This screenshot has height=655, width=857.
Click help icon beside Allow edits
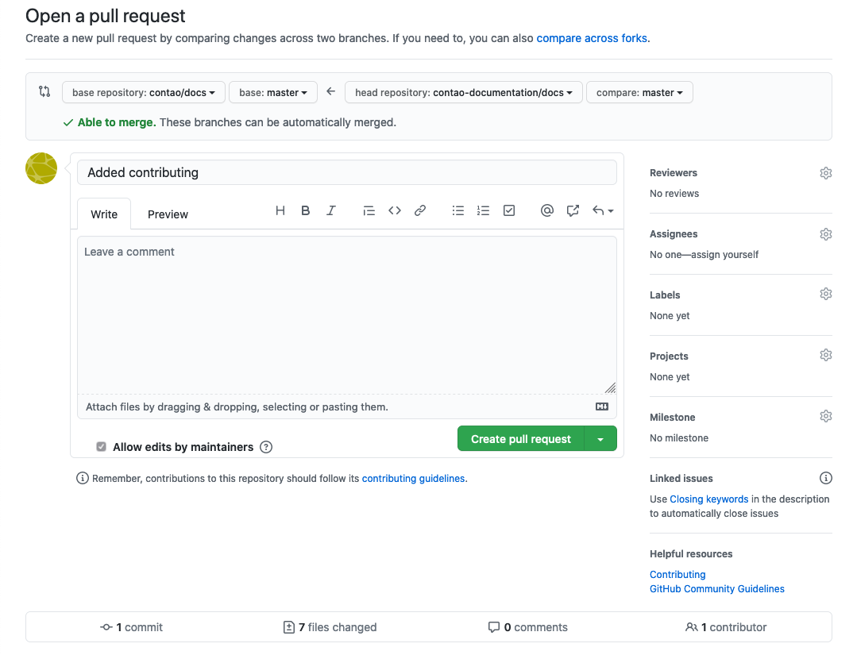tap(266, 447)
